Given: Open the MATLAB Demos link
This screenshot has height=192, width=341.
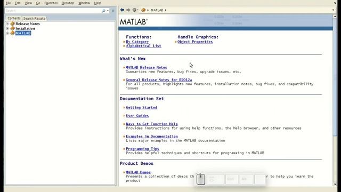Looking at the screenshot, I should [x=138, y=172].
